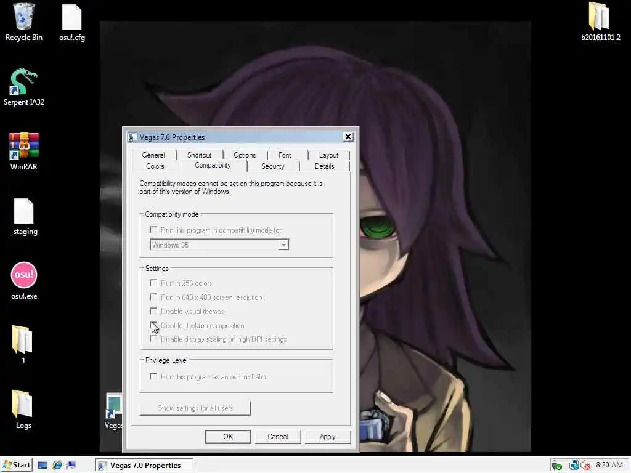Close the Vegas 7.0 Properties dialog

point(348,137)
